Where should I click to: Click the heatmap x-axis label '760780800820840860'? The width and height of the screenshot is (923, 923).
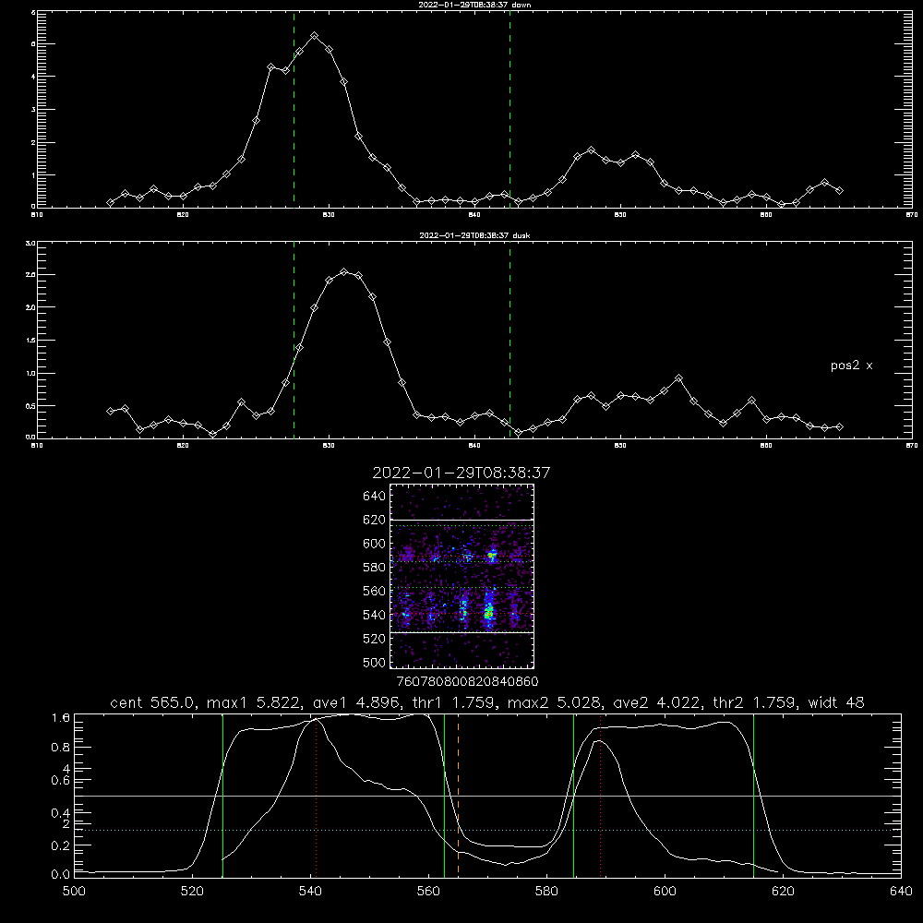[x=468, y=682]
